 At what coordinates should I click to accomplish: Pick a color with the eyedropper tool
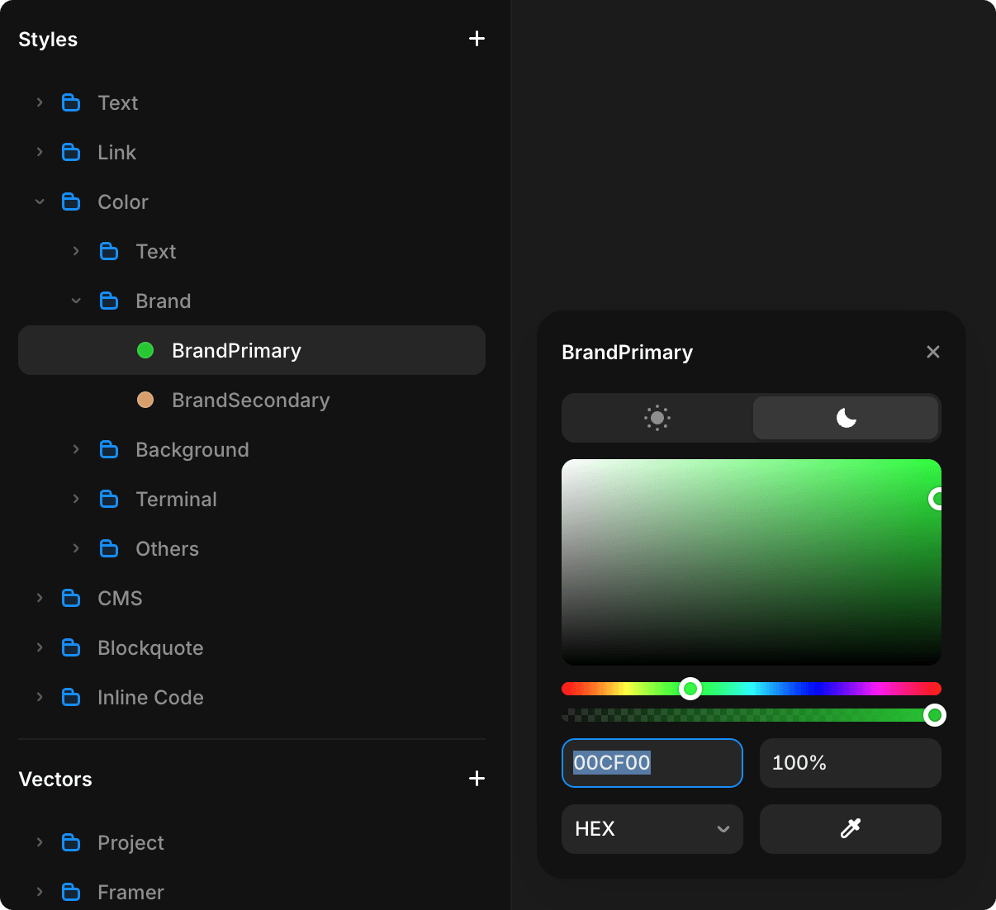pyautogui.click(x=851, y=829)
